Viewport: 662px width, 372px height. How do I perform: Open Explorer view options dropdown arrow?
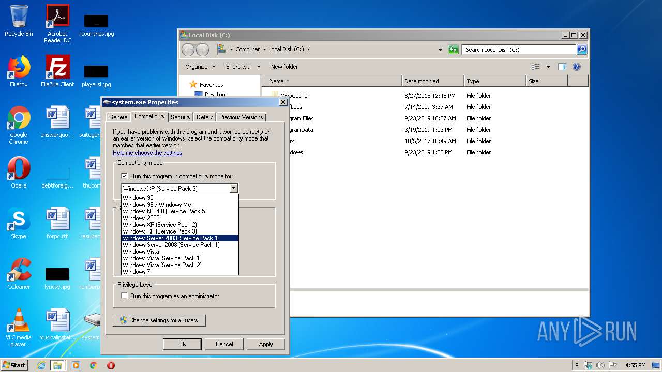click(x=548, y=67)
